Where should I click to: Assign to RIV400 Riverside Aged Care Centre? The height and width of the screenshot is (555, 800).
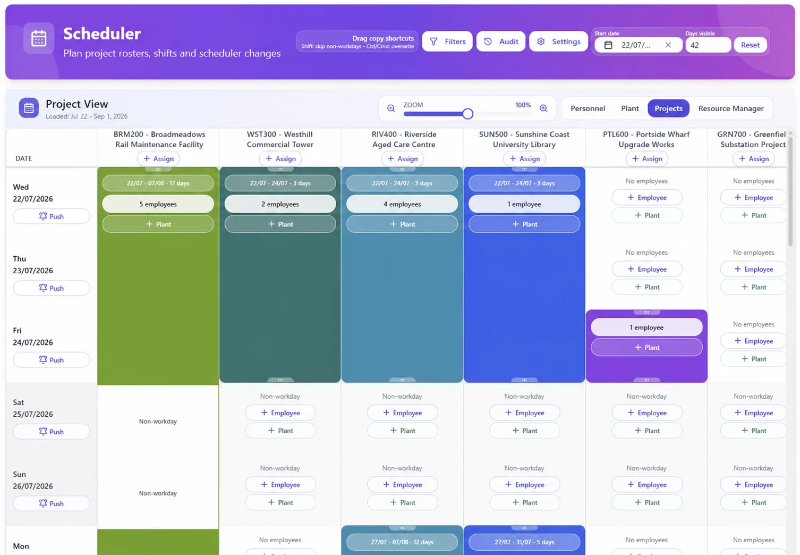point(403,158)
